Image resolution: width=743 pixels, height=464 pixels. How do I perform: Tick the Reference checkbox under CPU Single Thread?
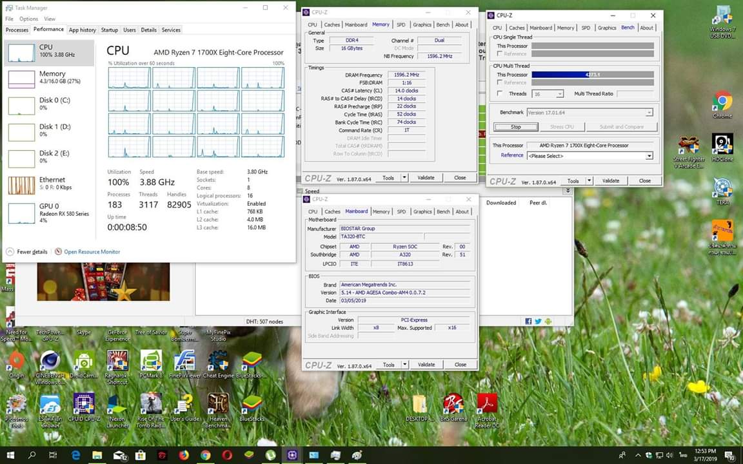tap(499, 54)
